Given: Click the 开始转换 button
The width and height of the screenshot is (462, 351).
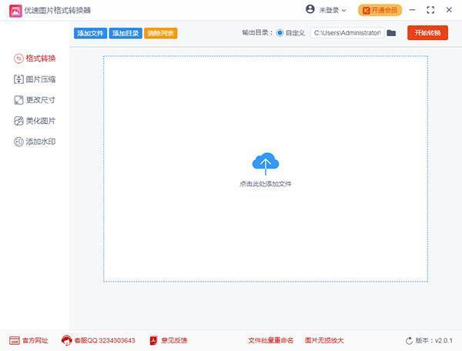Looking at the screenshot, I should point(427,32).
